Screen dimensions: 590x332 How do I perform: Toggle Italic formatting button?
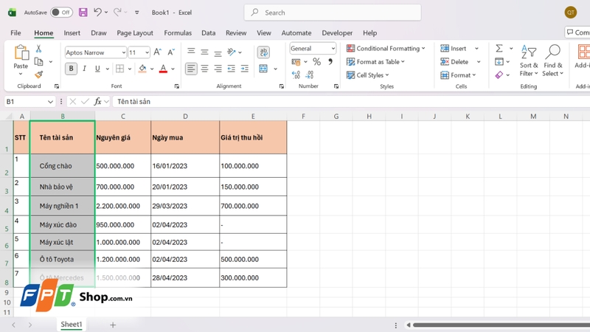(x=84, y=69)
